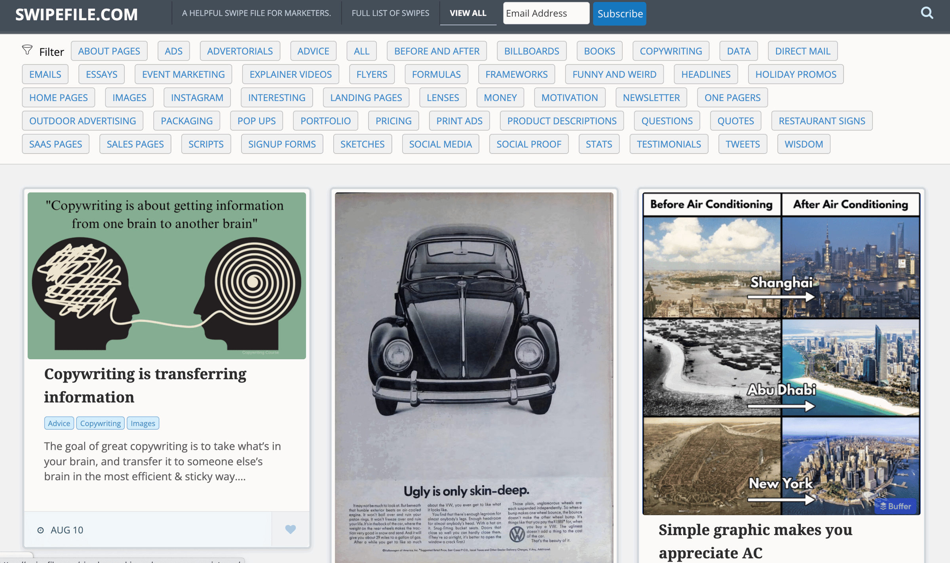Choose the Advice filter tag
Viewport: 950px width, 563px height.
pos(313,51)
